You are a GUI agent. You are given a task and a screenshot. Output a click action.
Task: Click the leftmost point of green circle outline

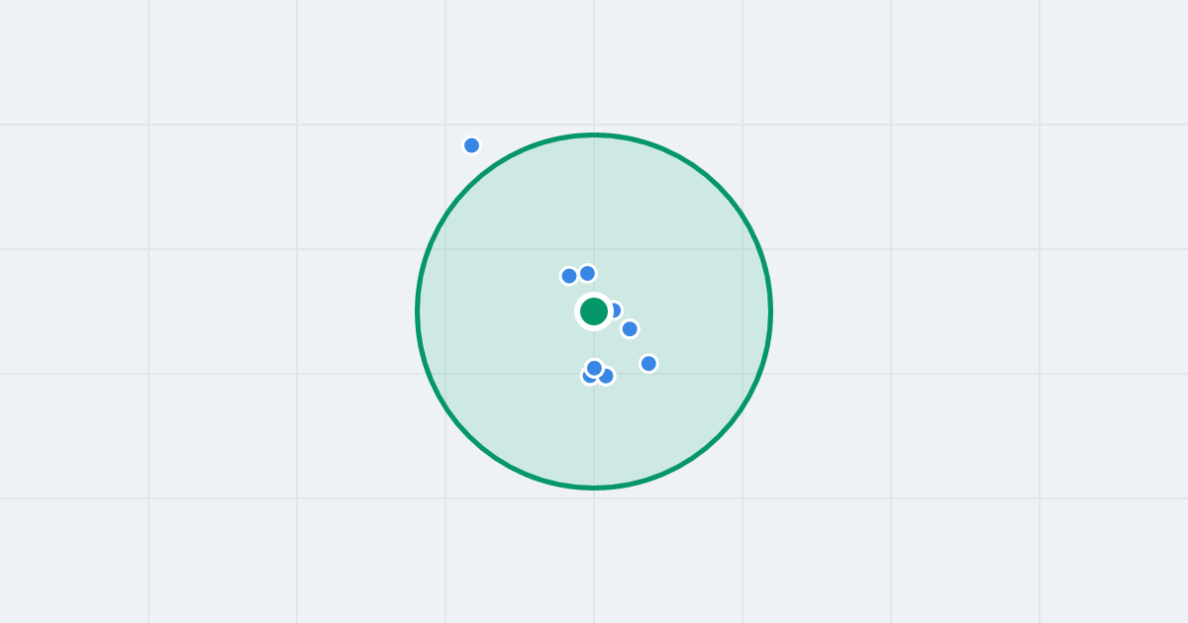point(417,311)
